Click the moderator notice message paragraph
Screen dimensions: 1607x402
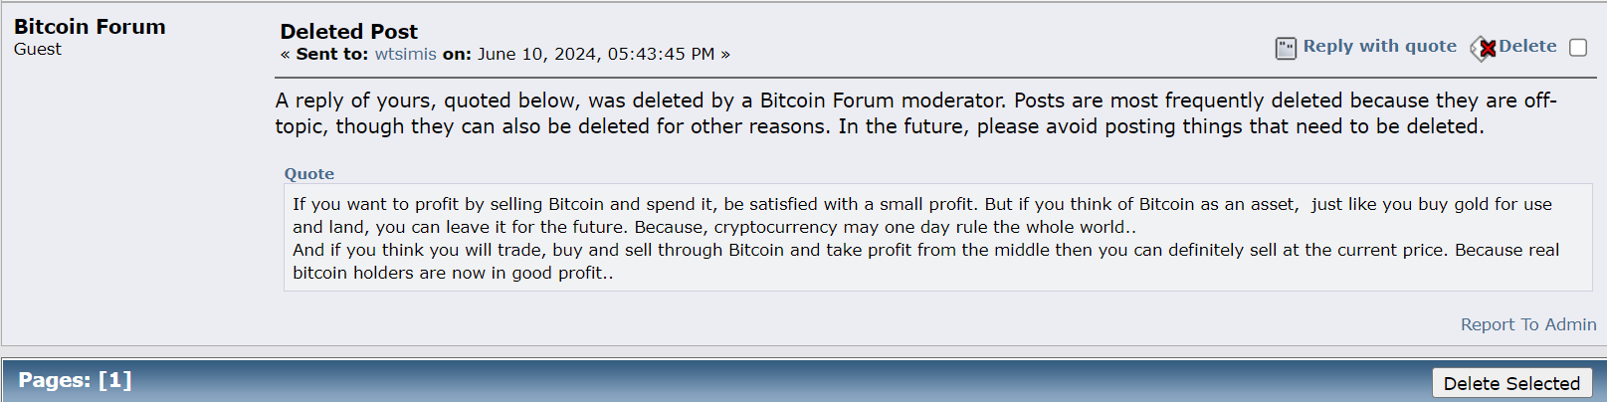tap(915, 113)
